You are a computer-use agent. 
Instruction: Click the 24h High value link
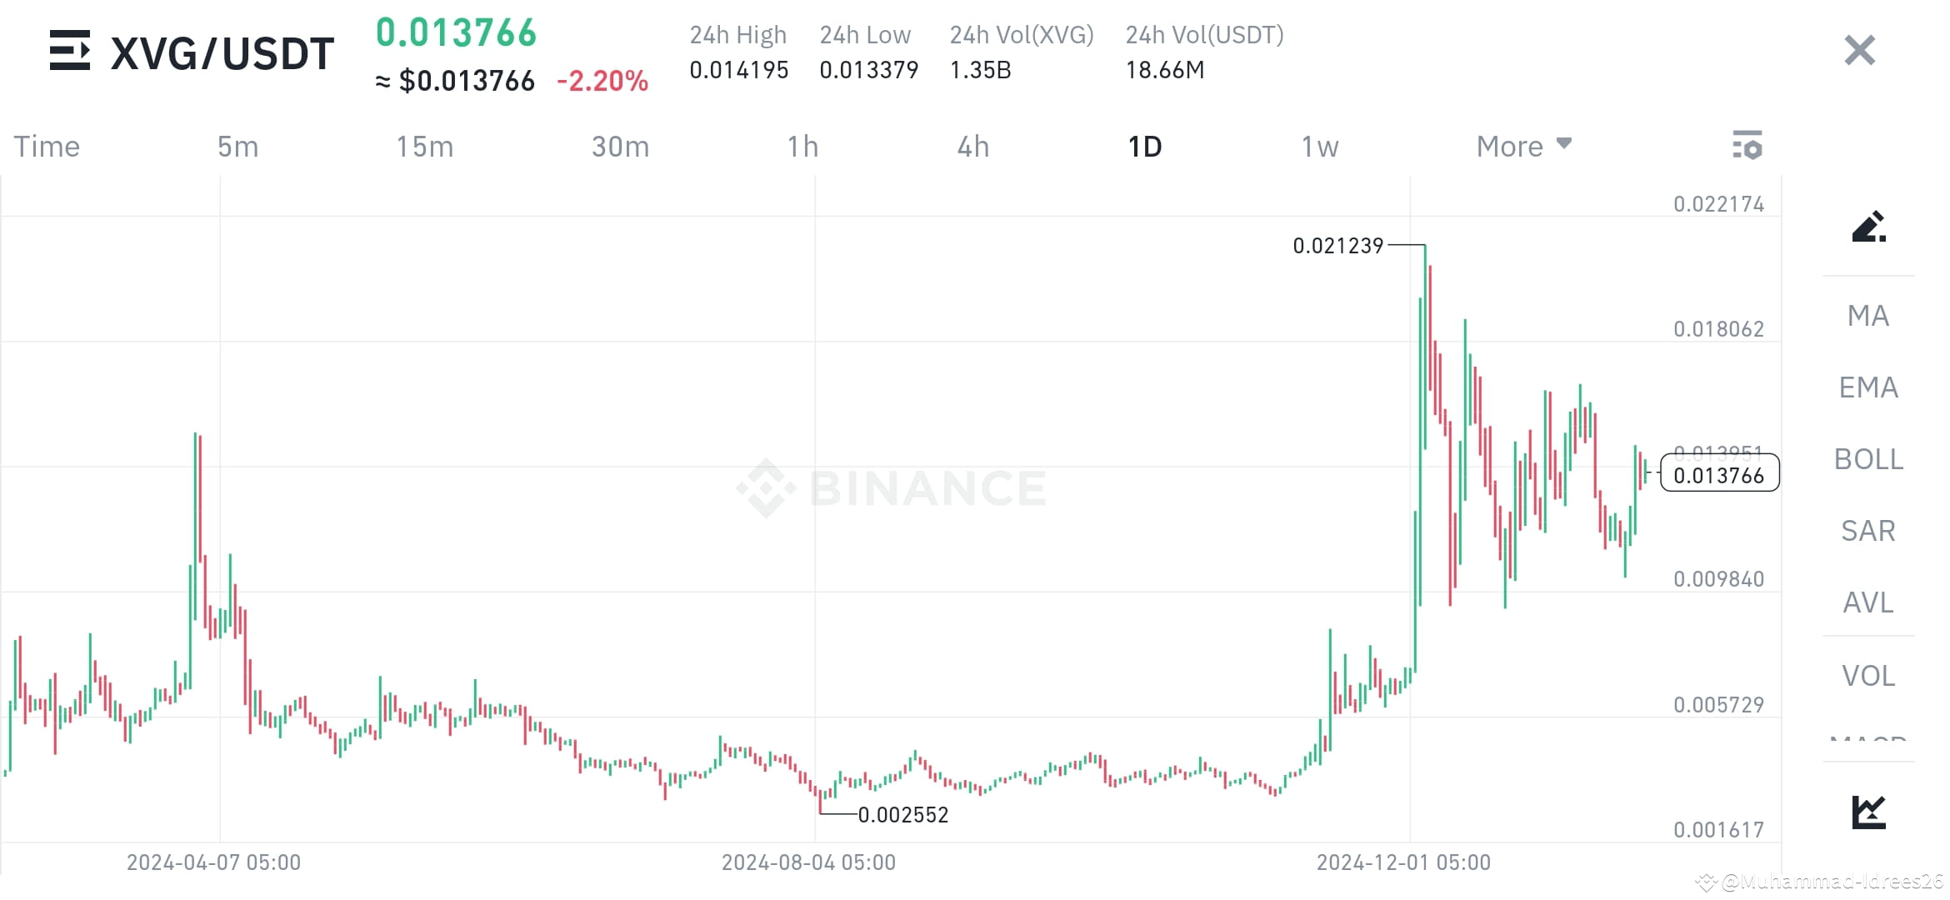739,70
